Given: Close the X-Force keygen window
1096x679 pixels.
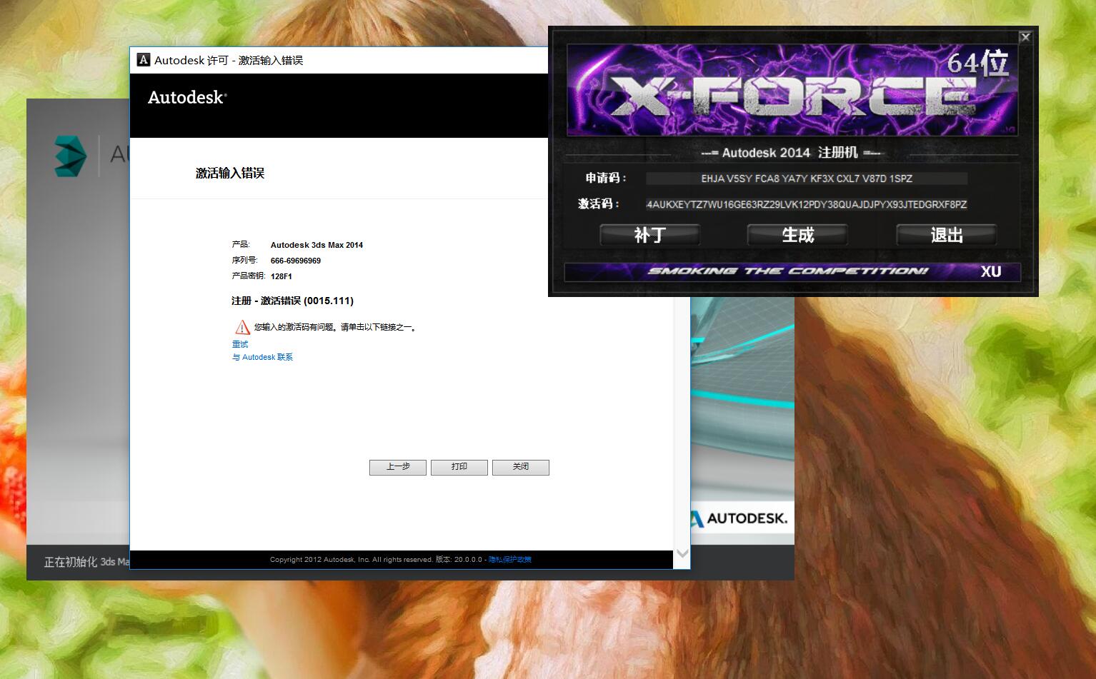Looking at the screenshot, I should 1025,37.
